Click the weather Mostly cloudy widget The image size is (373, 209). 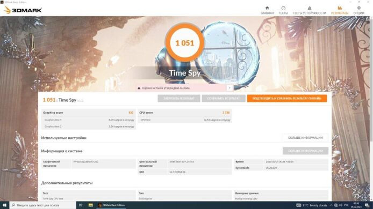point(312,205)
